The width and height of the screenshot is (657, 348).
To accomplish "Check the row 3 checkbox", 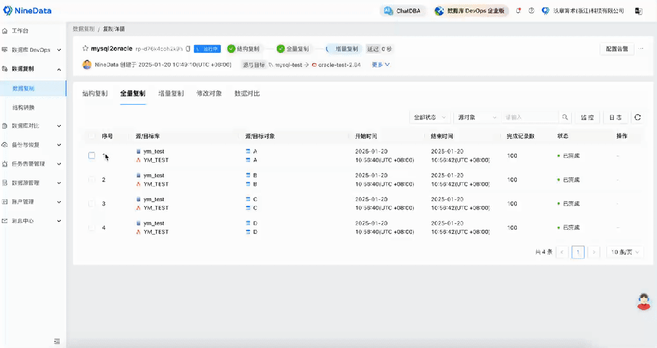I will point(92,204).
